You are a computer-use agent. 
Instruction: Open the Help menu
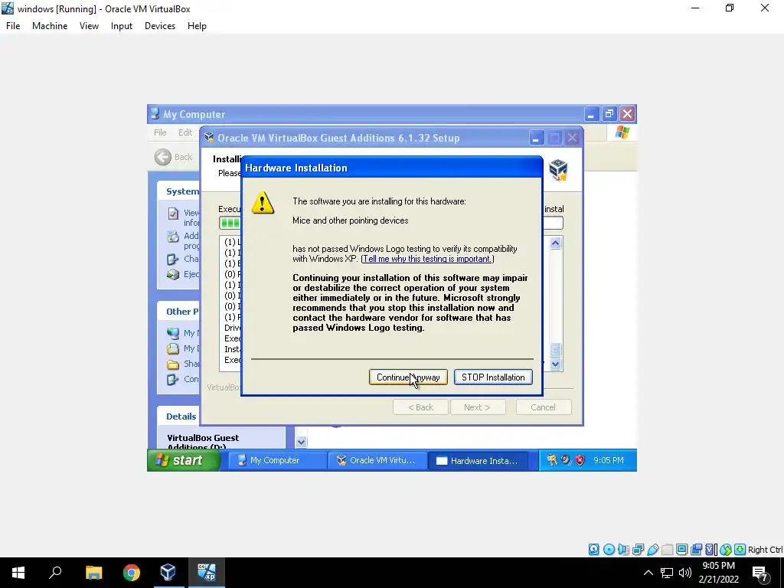tap(197, 26)
